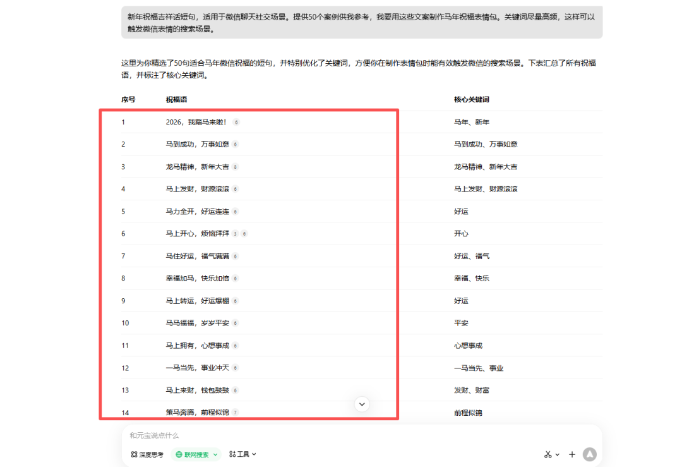The image size is (682, 467).
Task: Click keyword cell 平安 in row 10
Action: click(461, 324)
